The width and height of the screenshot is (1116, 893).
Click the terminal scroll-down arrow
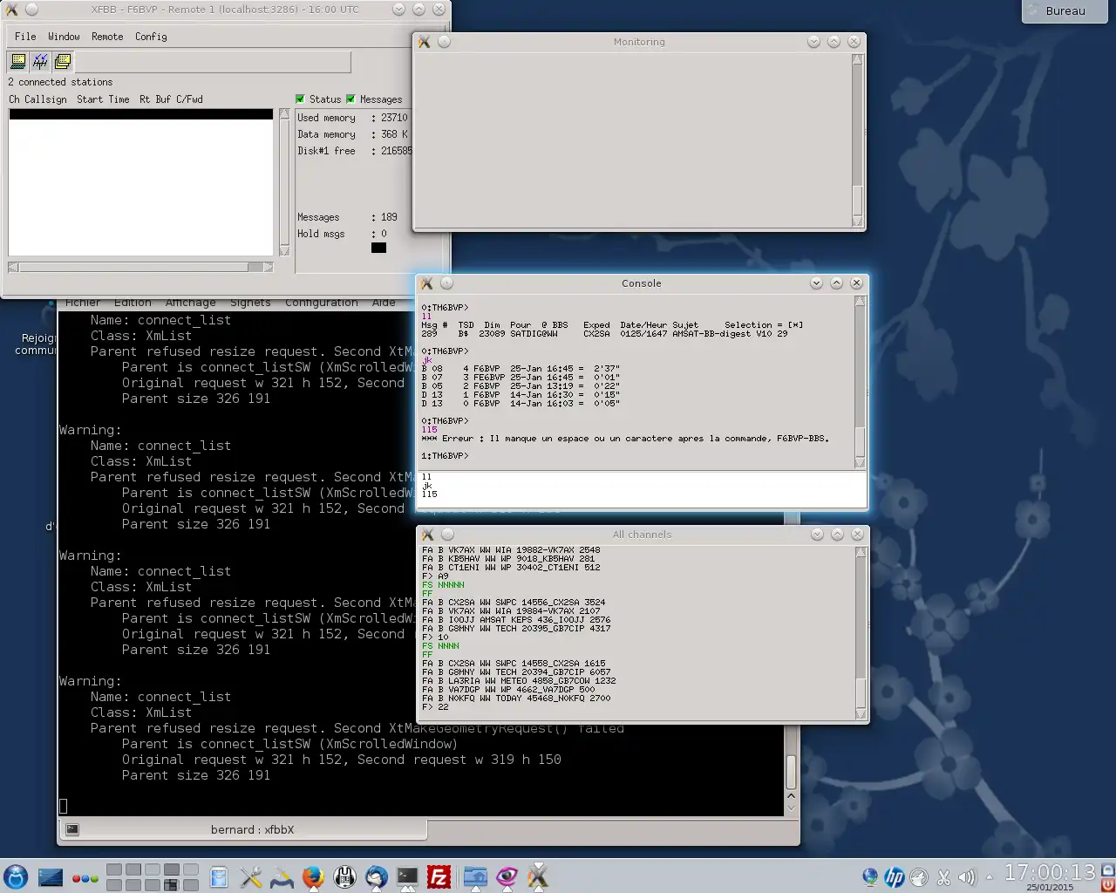(792, 808)
